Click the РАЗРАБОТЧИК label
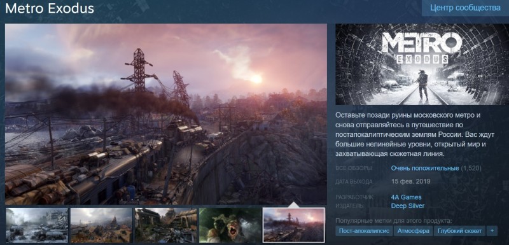The height and width of the screenshot is (245, 509). pyautogui.click(x=355, y=197)
